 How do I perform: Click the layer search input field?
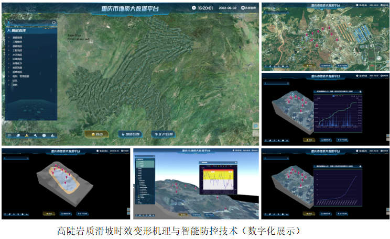[x=29, y=22]
